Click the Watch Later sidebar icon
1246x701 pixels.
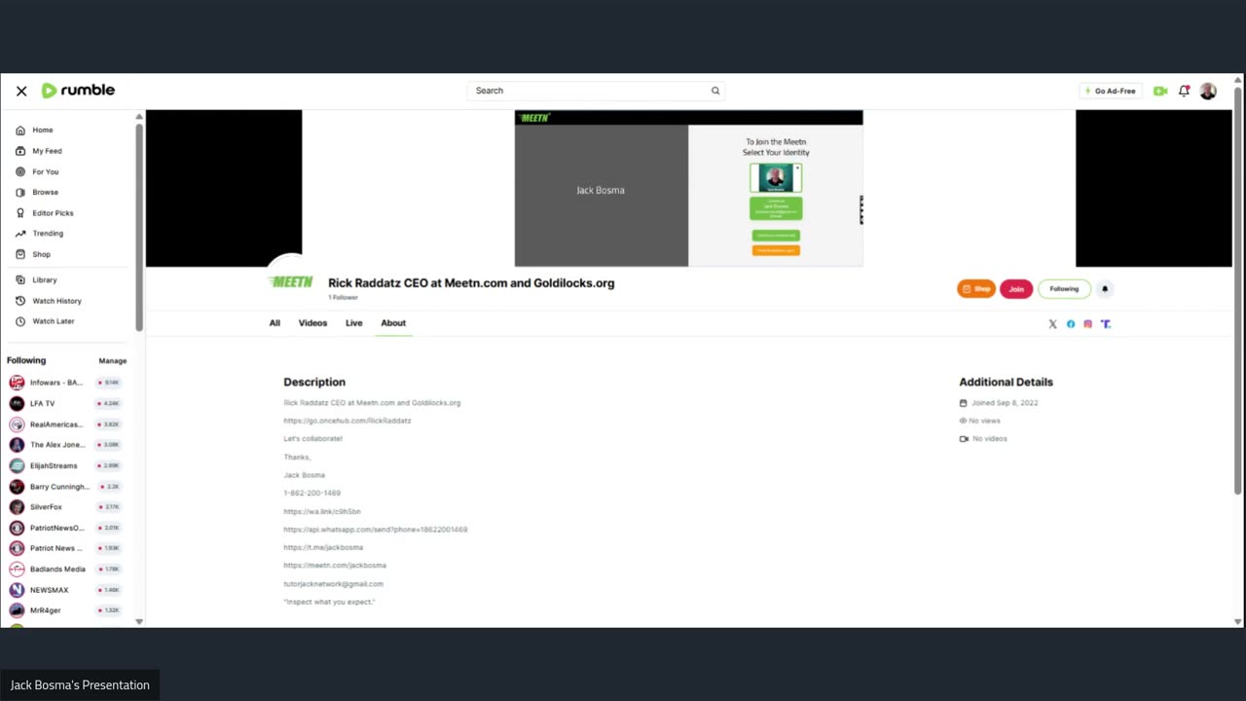tap(20, 321)
